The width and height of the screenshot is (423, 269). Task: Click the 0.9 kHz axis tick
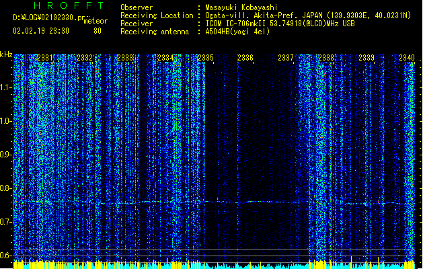click(x=5, y=155)
